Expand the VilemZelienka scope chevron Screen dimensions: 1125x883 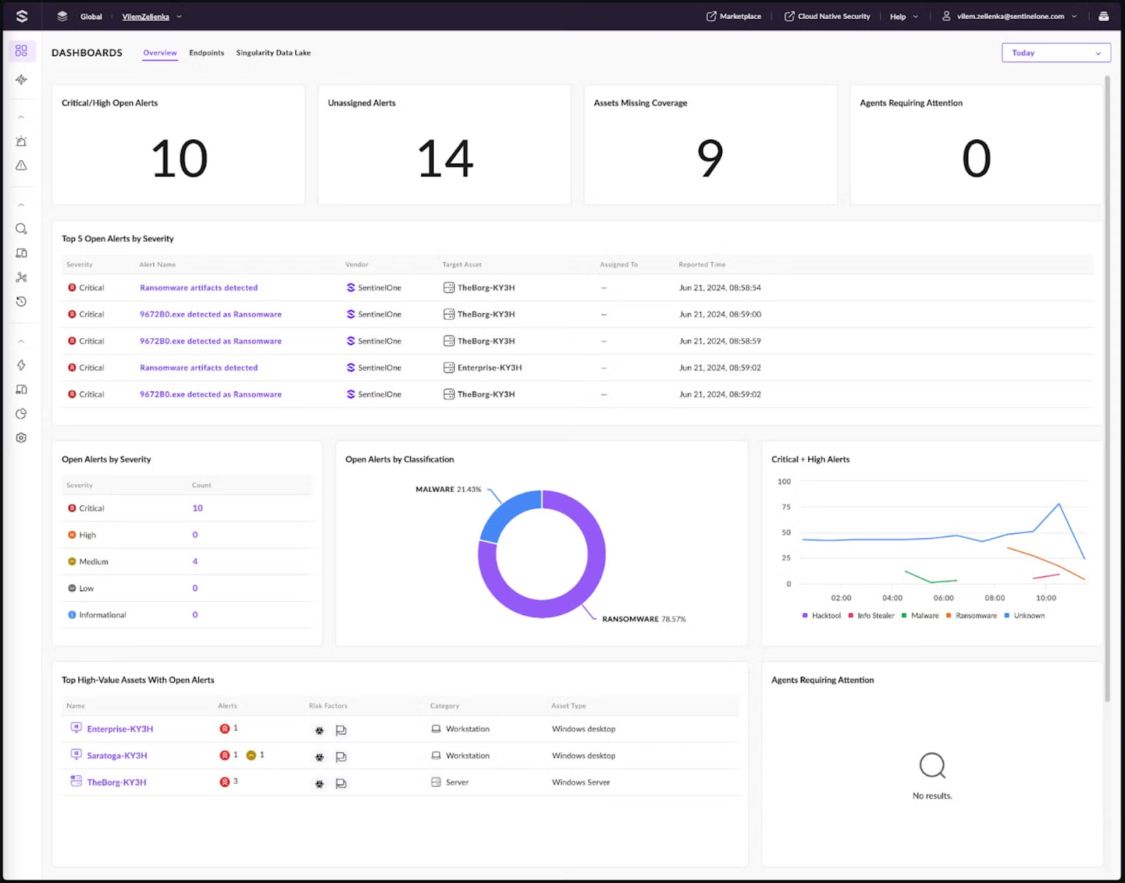180,16
